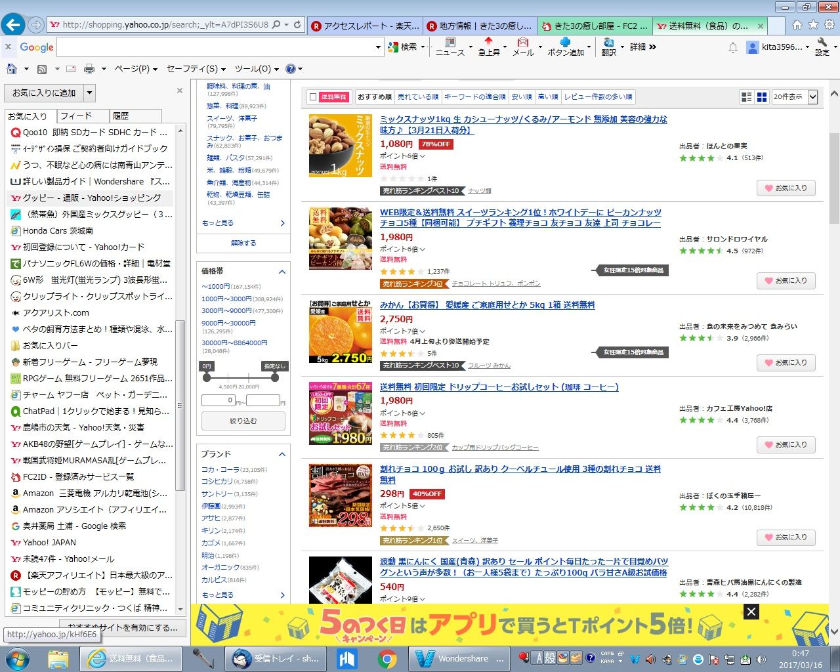Switch to grid view layout icon
This screenshot has height=672, width=840.
(x=762, y=97)
